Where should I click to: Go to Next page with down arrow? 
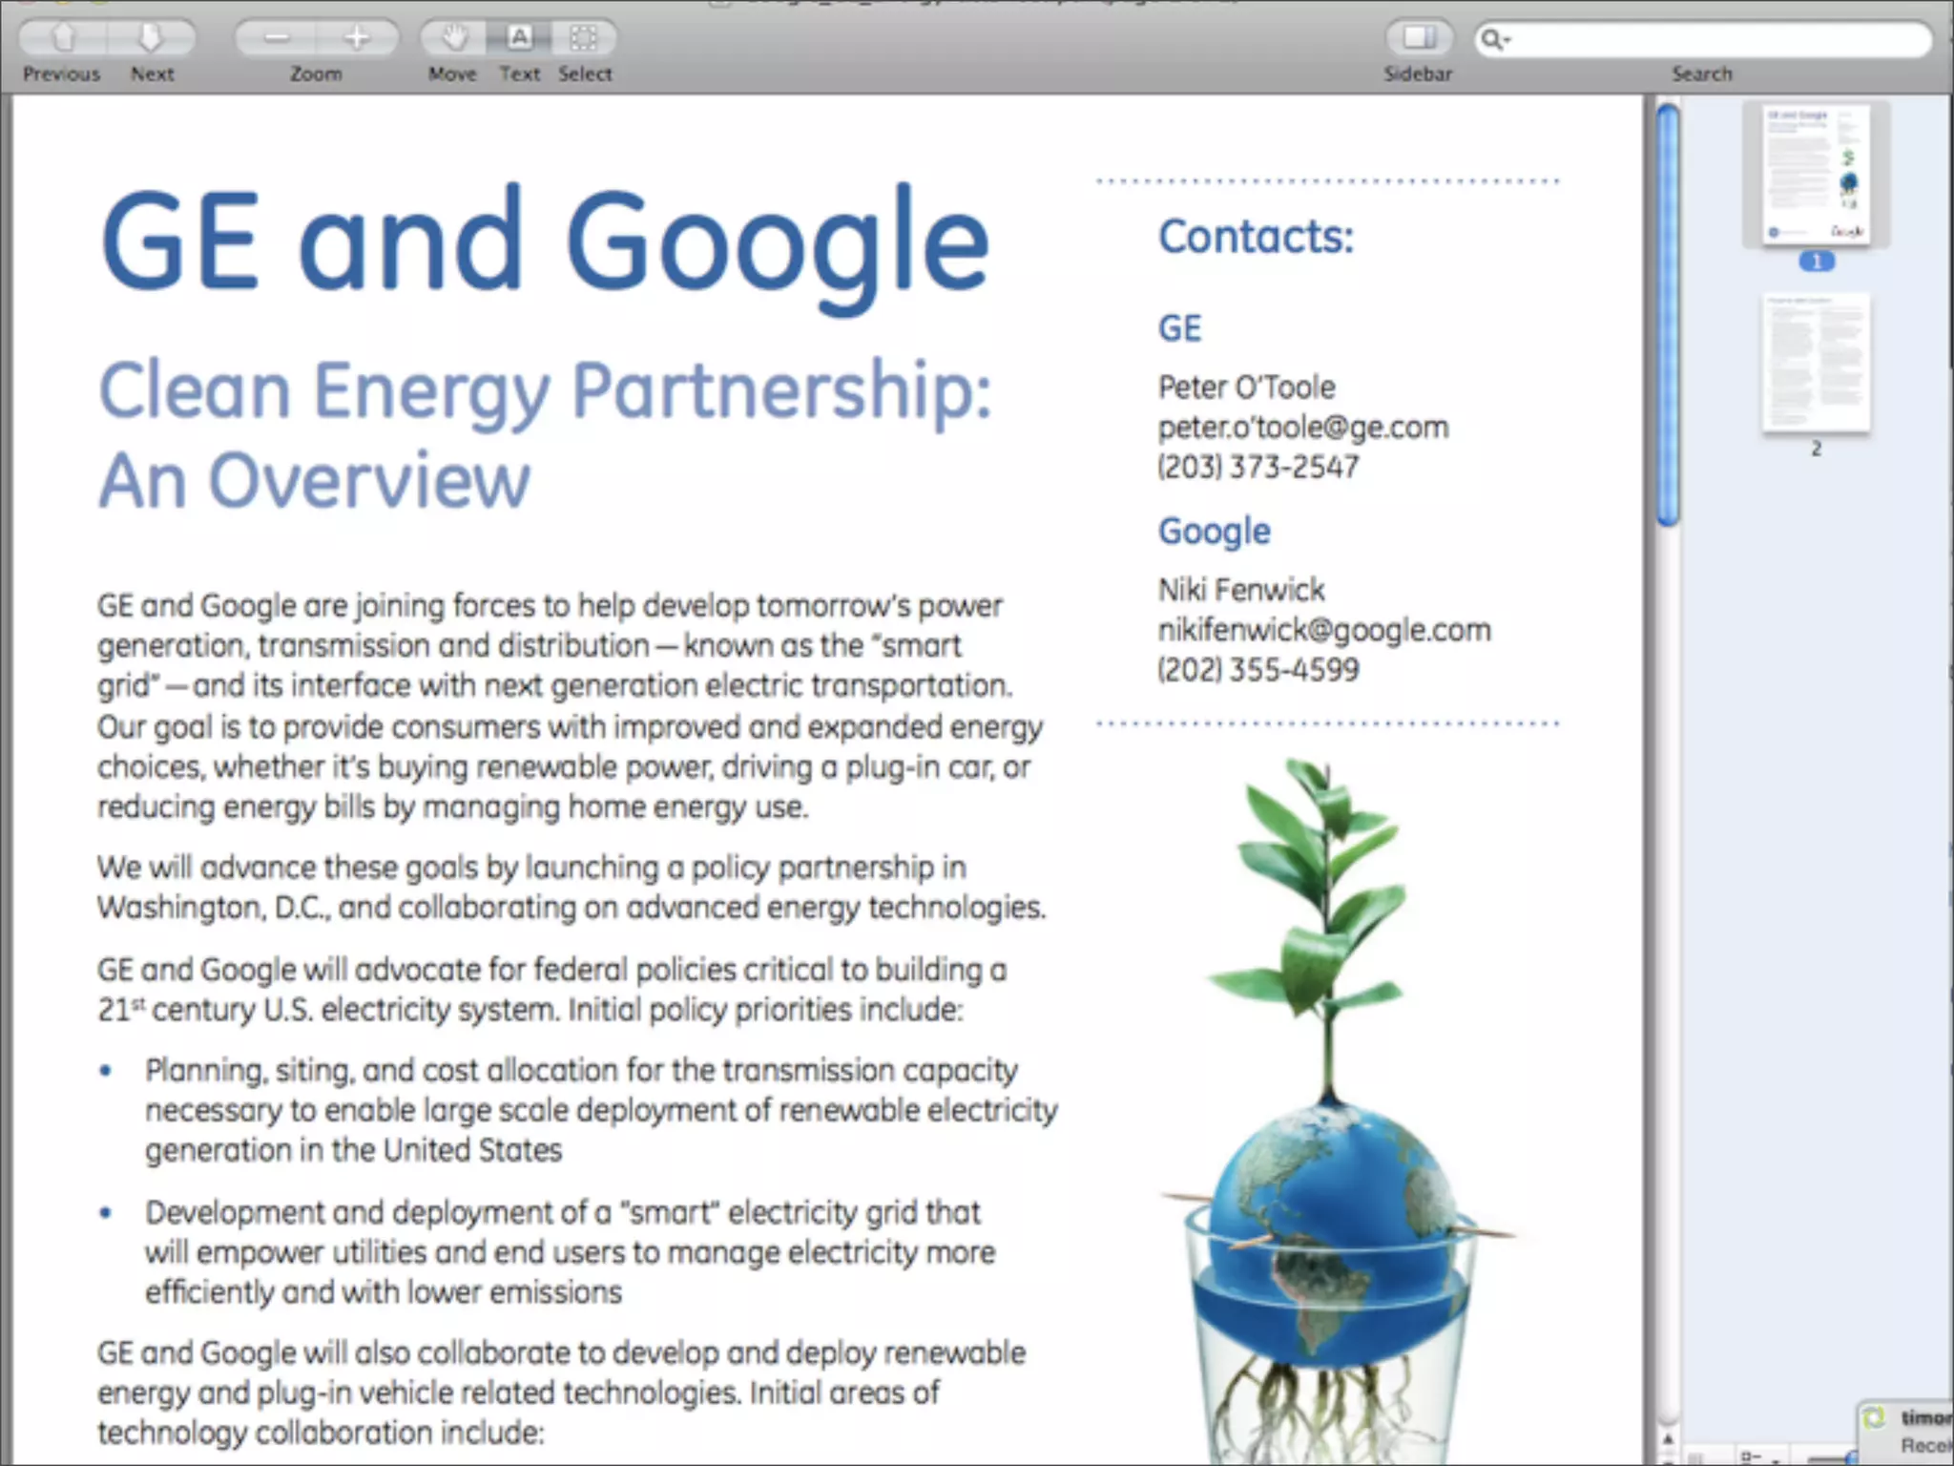pyautogui.click(x=151, y=38)
